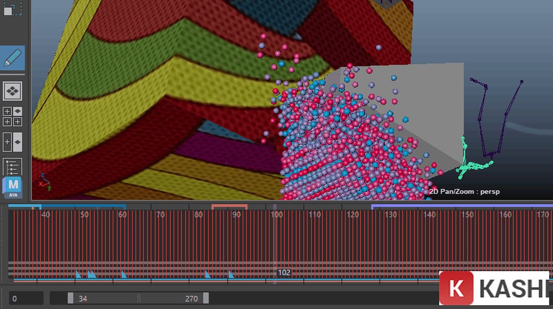Click the range slider's left handle

click(x=70, y=298)
